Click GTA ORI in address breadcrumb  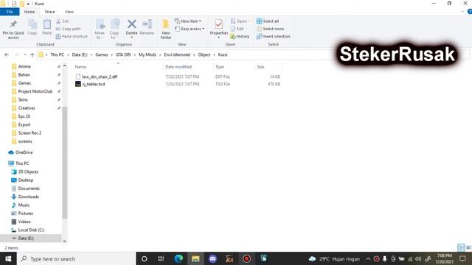pyautogui.click(x=123, y=54)
